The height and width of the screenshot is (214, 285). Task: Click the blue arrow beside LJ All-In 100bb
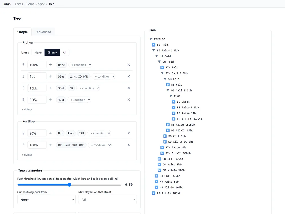[154, 193]
